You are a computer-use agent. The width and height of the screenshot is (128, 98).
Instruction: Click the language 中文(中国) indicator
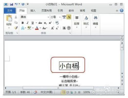[47, 92]
